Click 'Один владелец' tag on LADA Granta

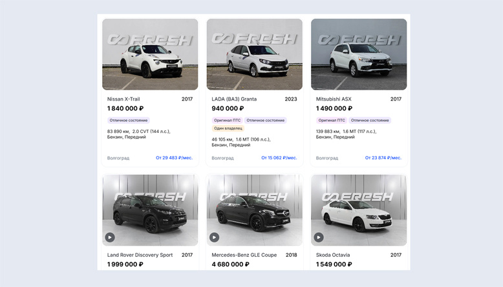(228, 128)
